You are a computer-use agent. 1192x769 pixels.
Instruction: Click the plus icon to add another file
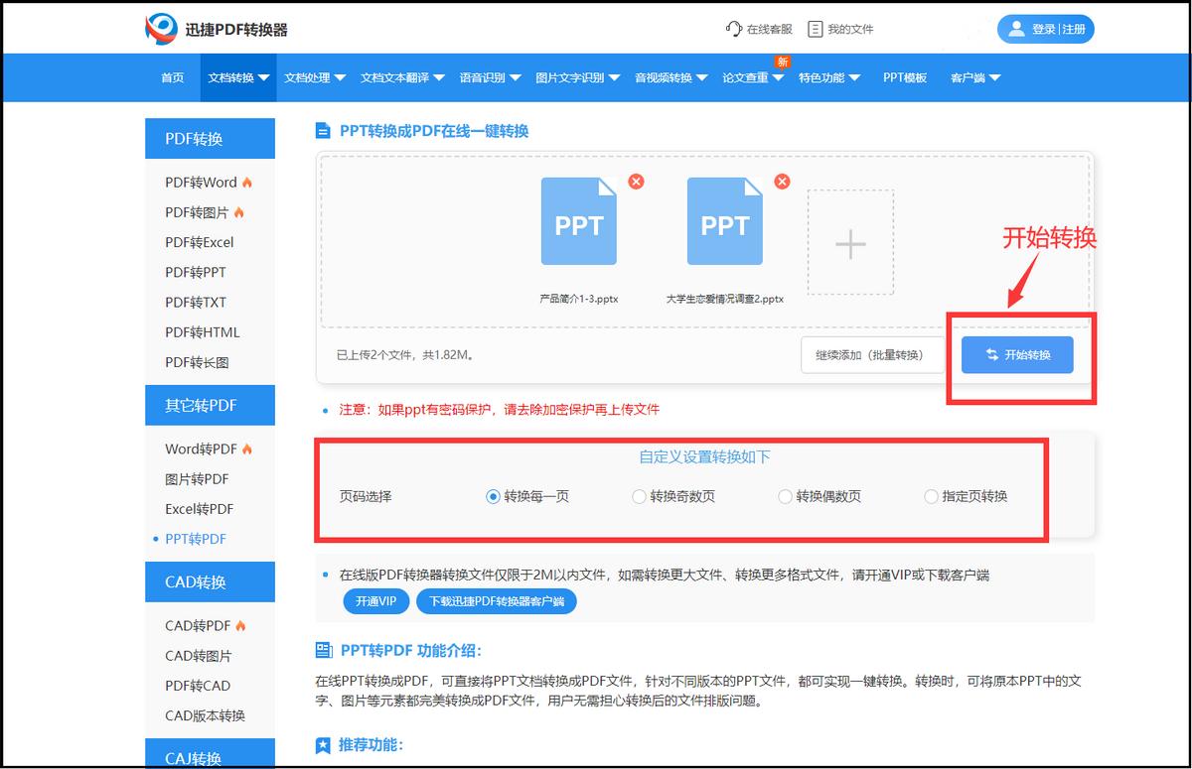pyautogui.click(x=849, y=243)
